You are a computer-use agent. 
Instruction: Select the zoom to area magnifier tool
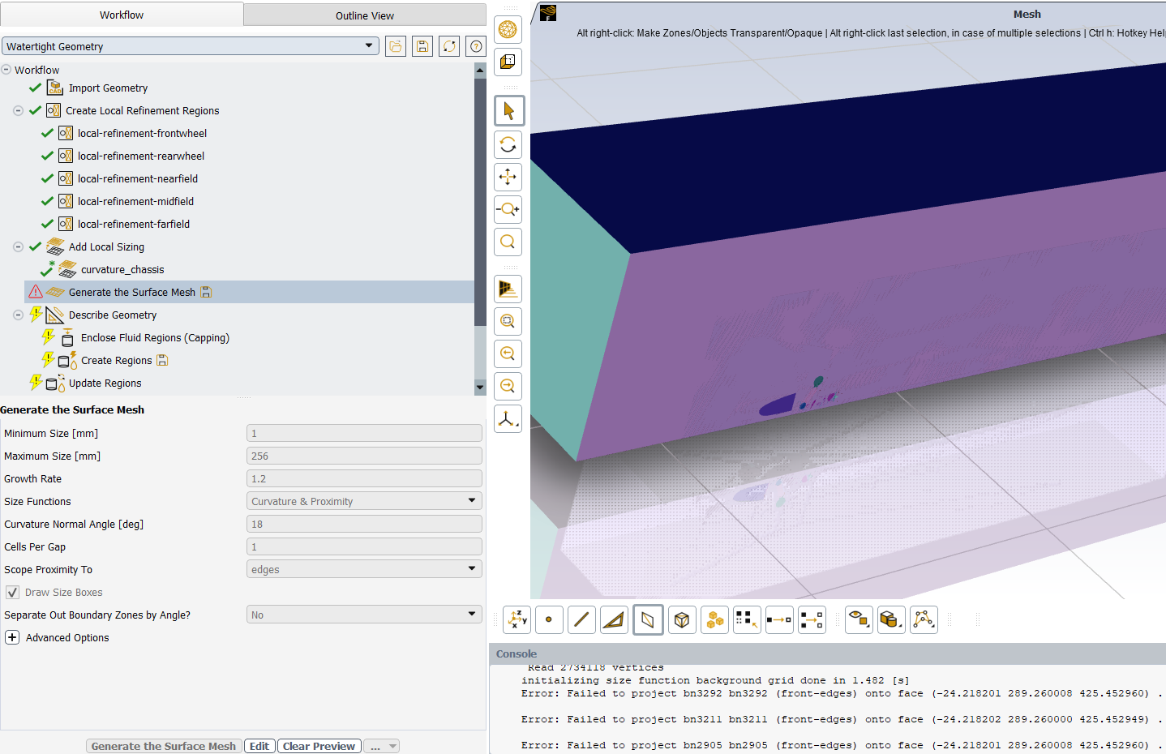pyautogui.click(x=508, y=242)
